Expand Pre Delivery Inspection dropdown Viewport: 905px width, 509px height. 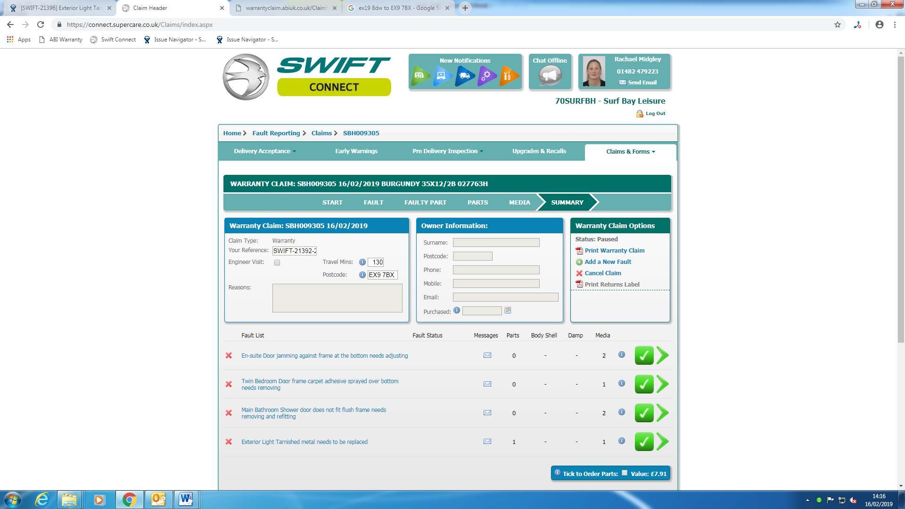tap(448, 151)
